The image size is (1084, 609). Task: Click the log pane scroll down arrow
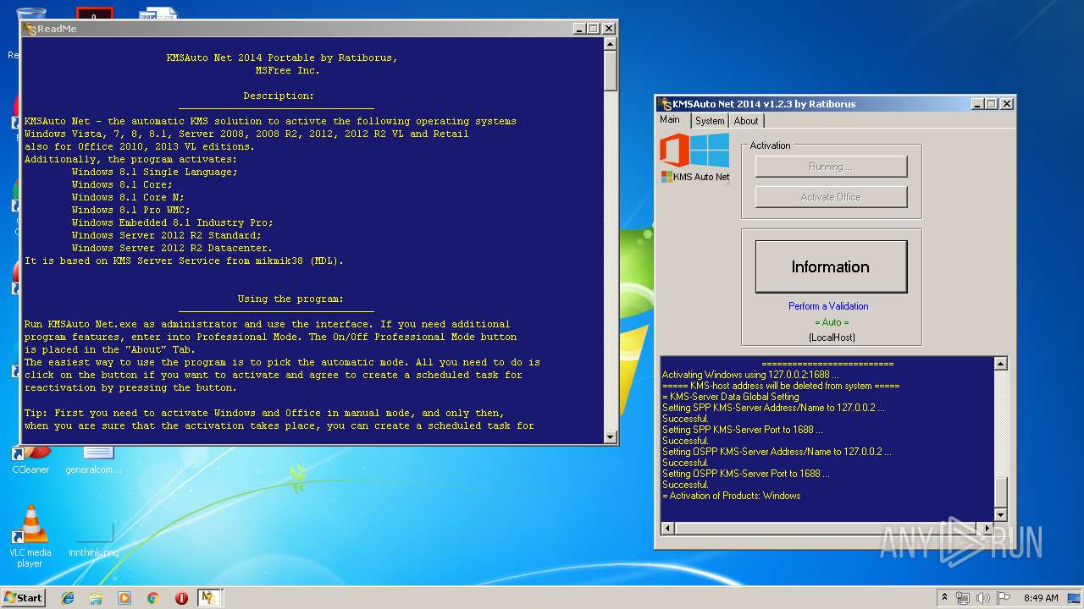click(1000, 514)
